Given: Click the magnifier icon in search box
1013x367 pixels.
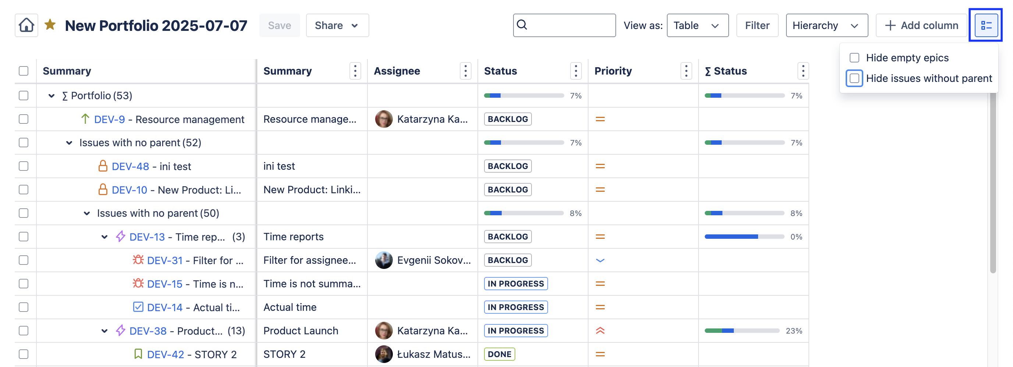Looking at the screenshot, I should [522, 25].
